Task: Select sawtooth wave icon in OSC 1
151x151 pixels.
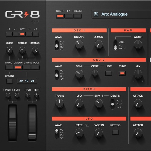Action: pyautogui.click(x=62, y=44)
